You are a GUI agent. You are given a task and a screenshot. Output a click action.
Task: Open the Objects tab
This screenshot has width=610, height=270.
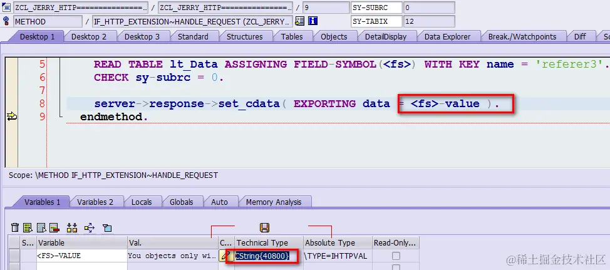(334, 36)
